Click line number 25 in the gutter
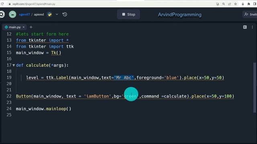Image resolution: width=257 pixels, height=144 pixels. [x=9, y=115]
